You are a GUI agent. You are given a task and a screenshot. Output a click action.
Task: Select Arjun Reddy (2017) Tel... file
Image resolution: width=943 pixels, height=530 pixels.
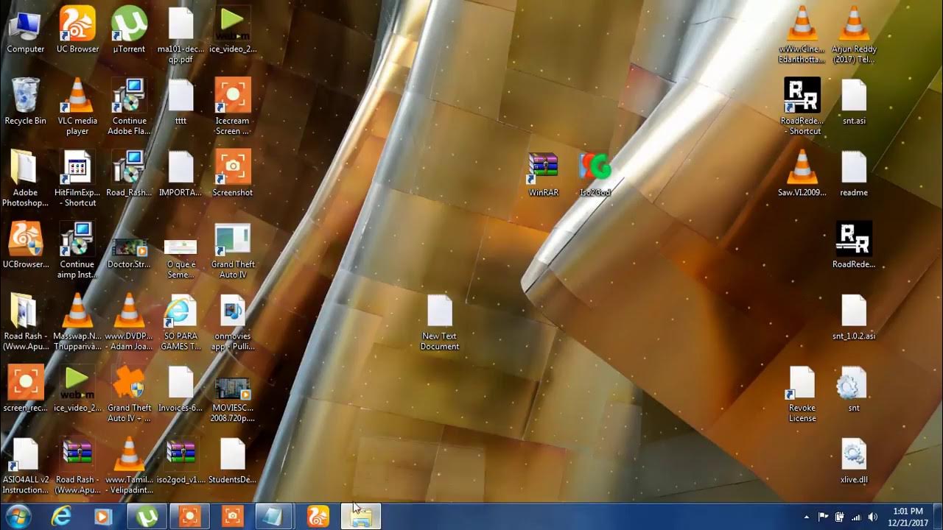click(854, 35)
